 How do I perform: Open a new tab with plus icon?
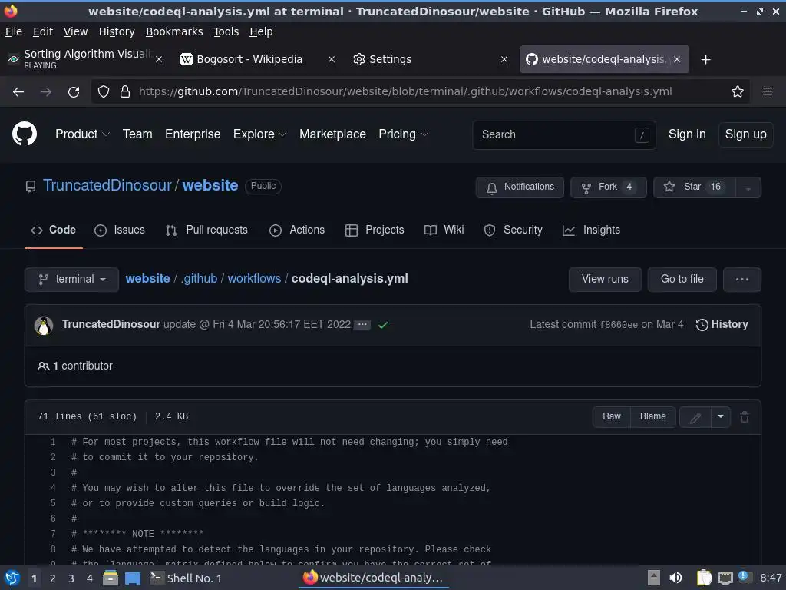706,60
